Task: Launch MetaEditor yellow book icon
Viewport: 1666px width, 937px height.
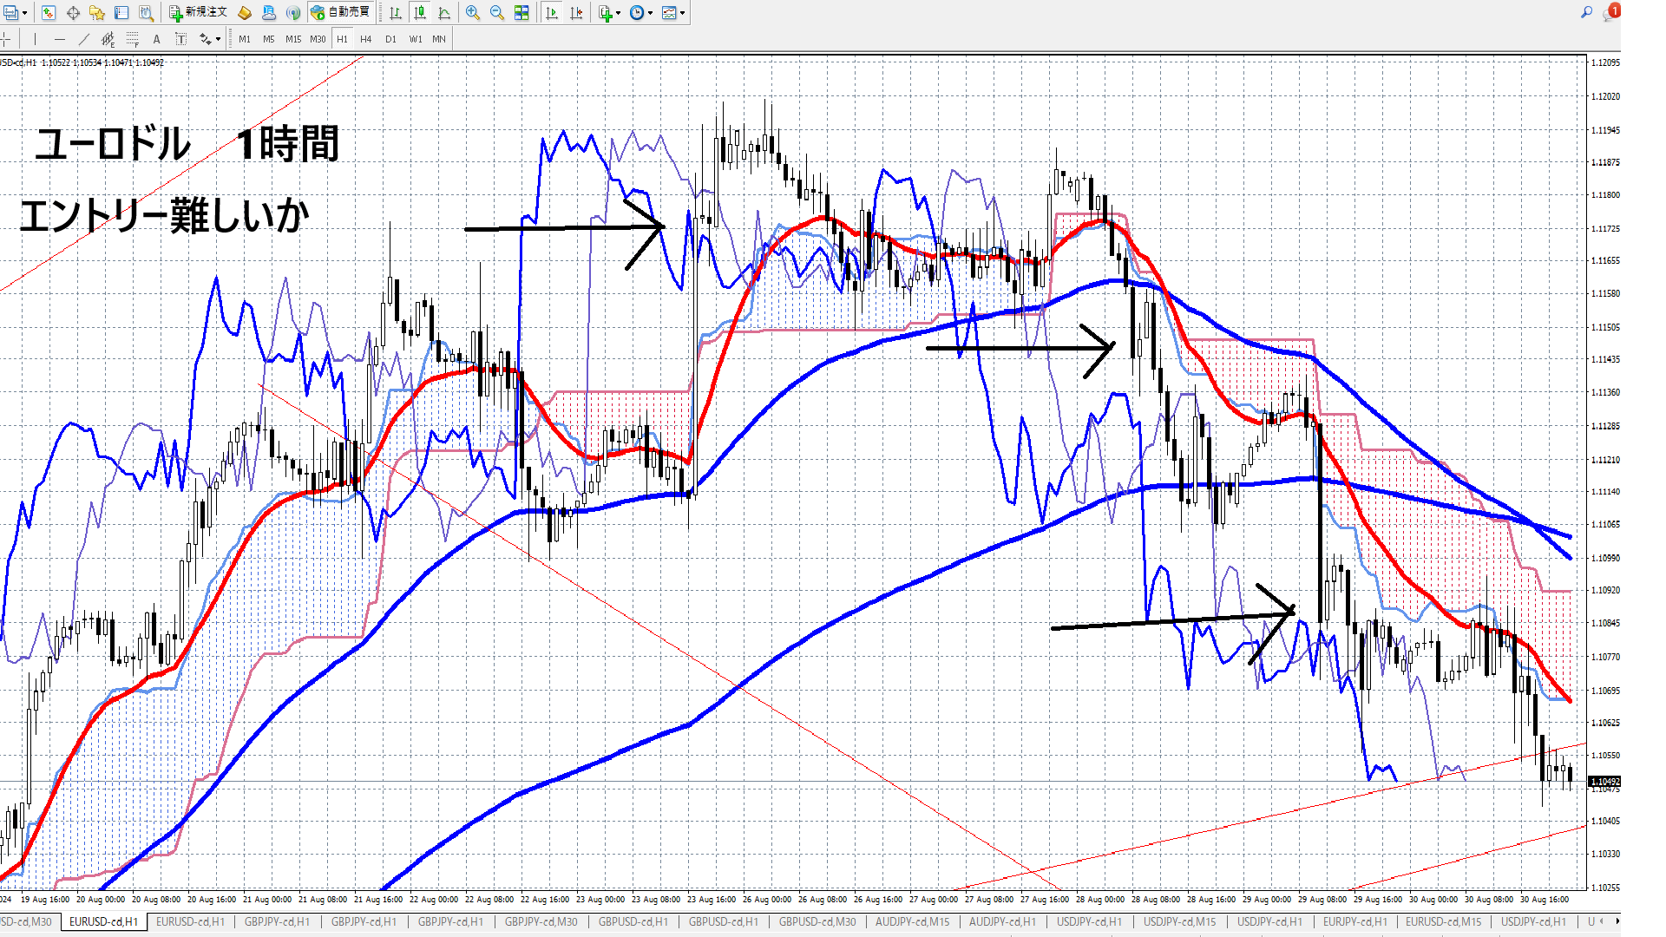Action: [x=245, y=13]
